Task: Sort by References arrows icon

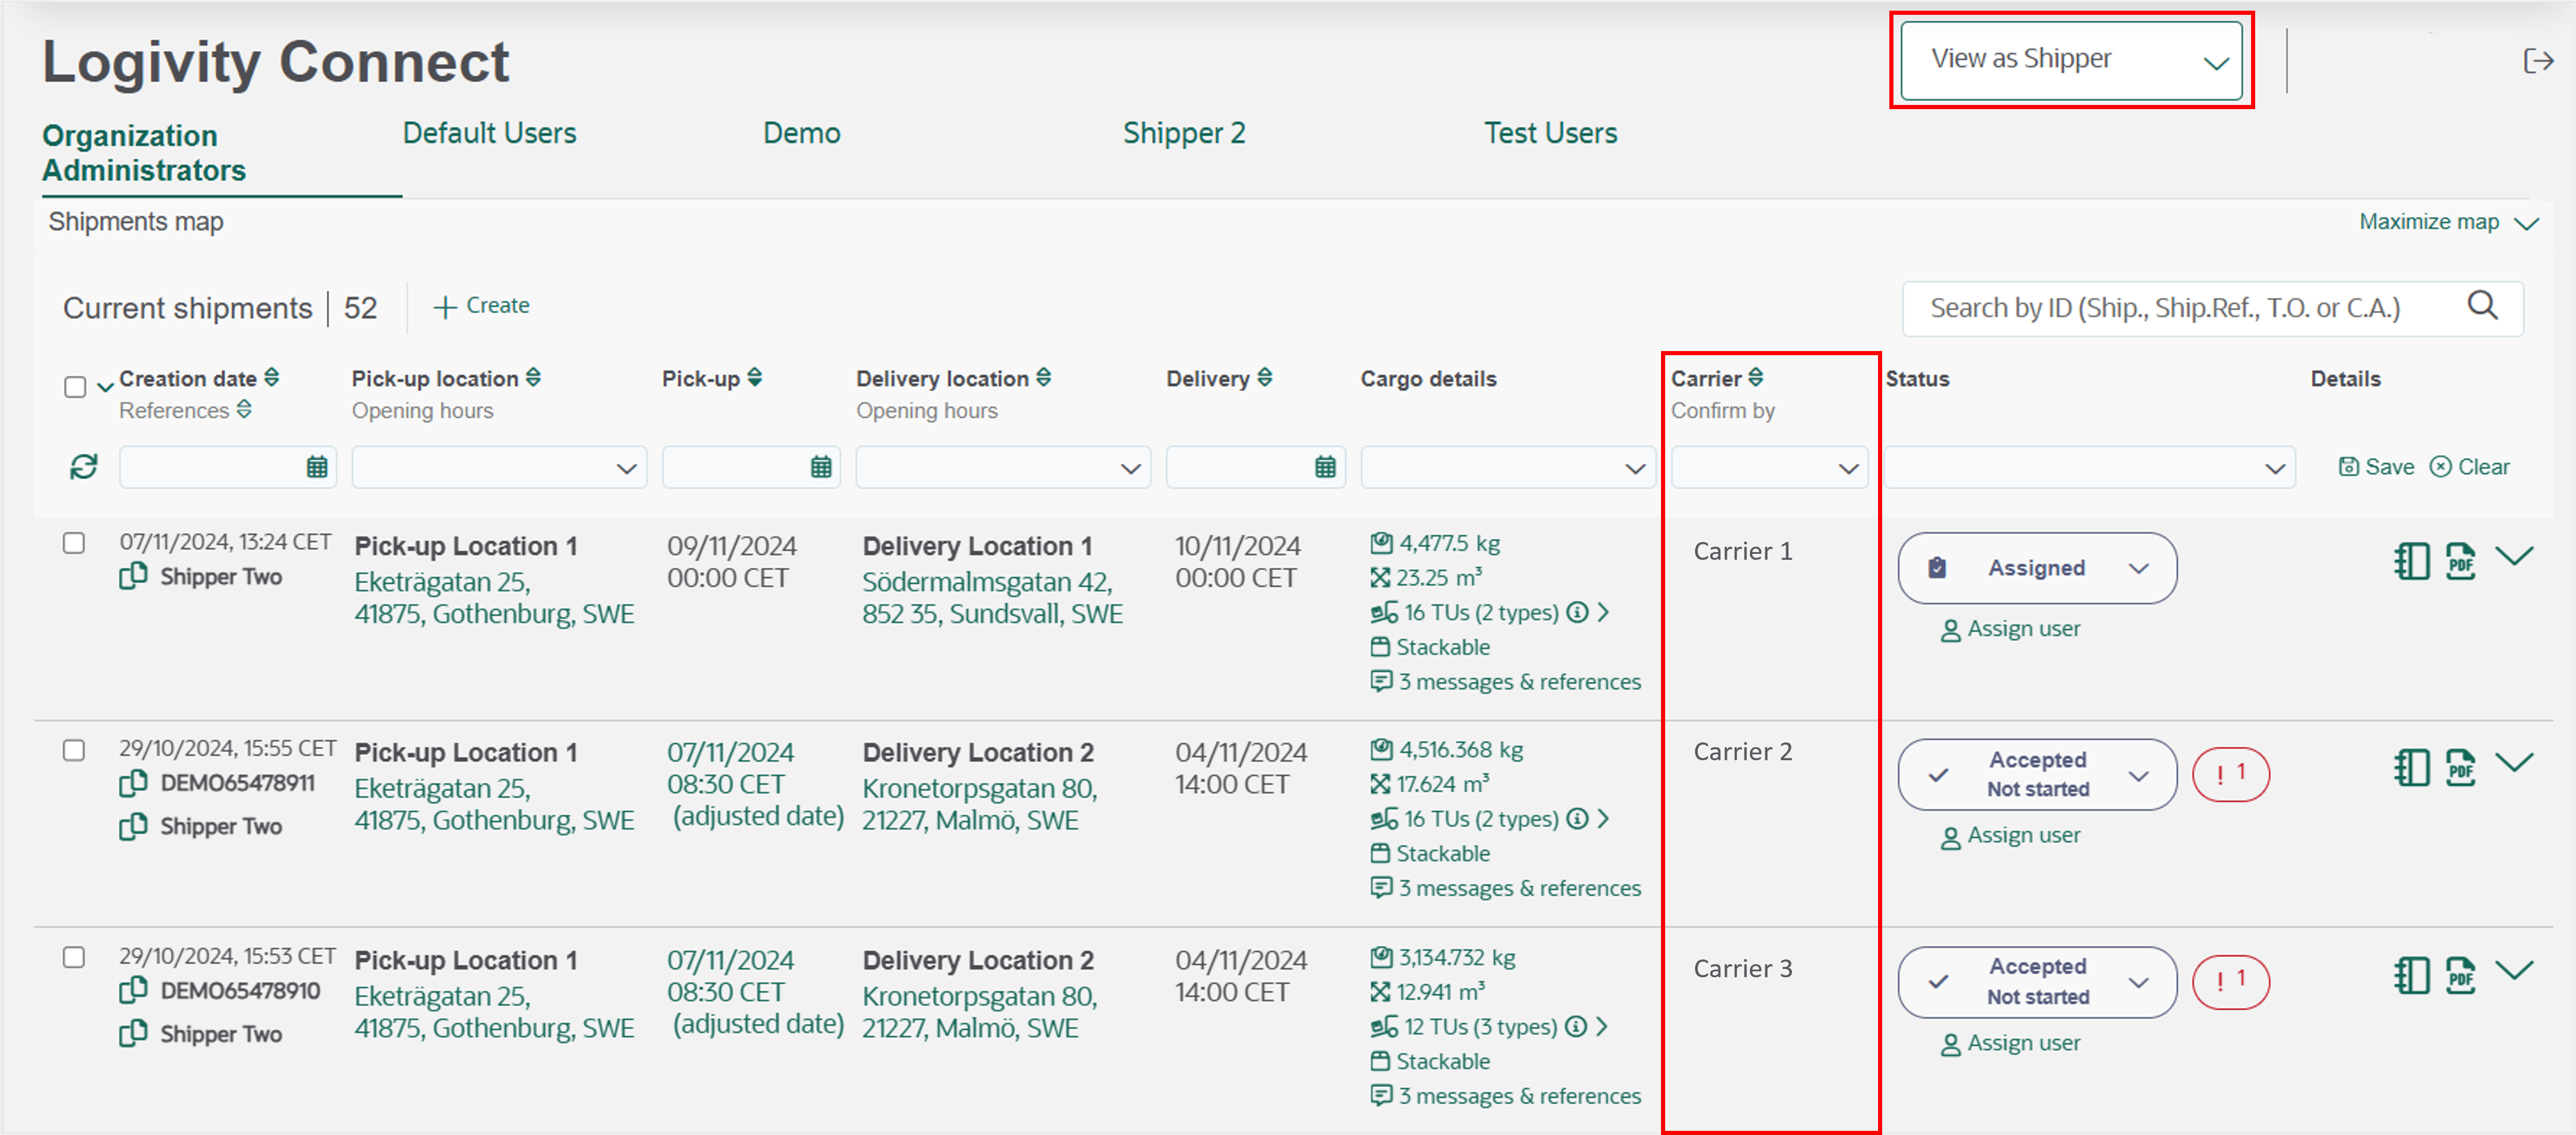Action: (x=245, y=409)
